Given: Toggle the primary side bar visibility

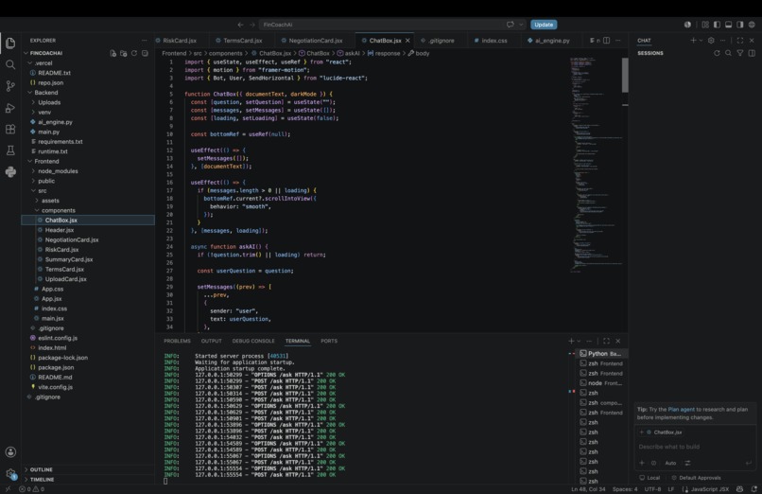Looking at the screenshot, I should (717, 25).
